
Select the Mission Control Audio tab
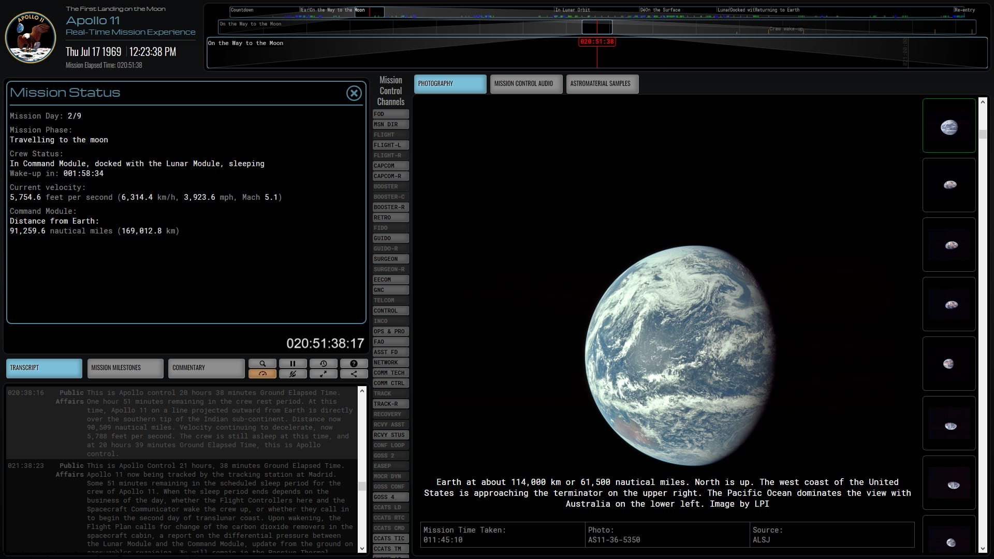[525, 84]
